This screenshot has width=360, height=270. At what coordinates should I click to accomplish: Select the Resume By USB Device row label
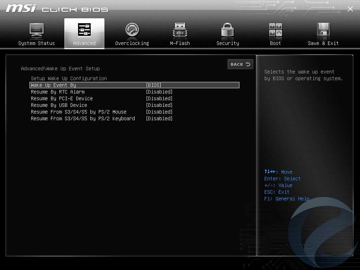pyautogui.click(x=59, y=105)
